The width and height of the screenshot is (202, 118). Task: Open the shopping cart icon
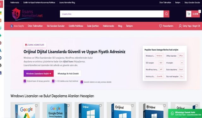189,14
